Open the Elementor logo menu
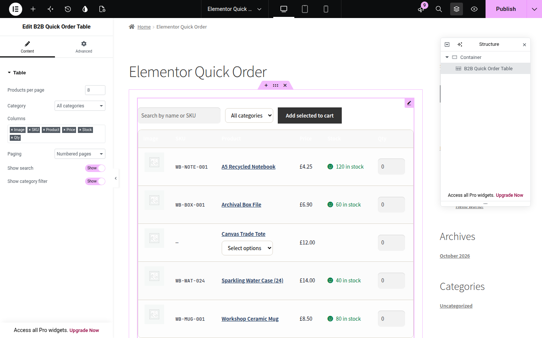542x338 pixels. coord(15,9)
